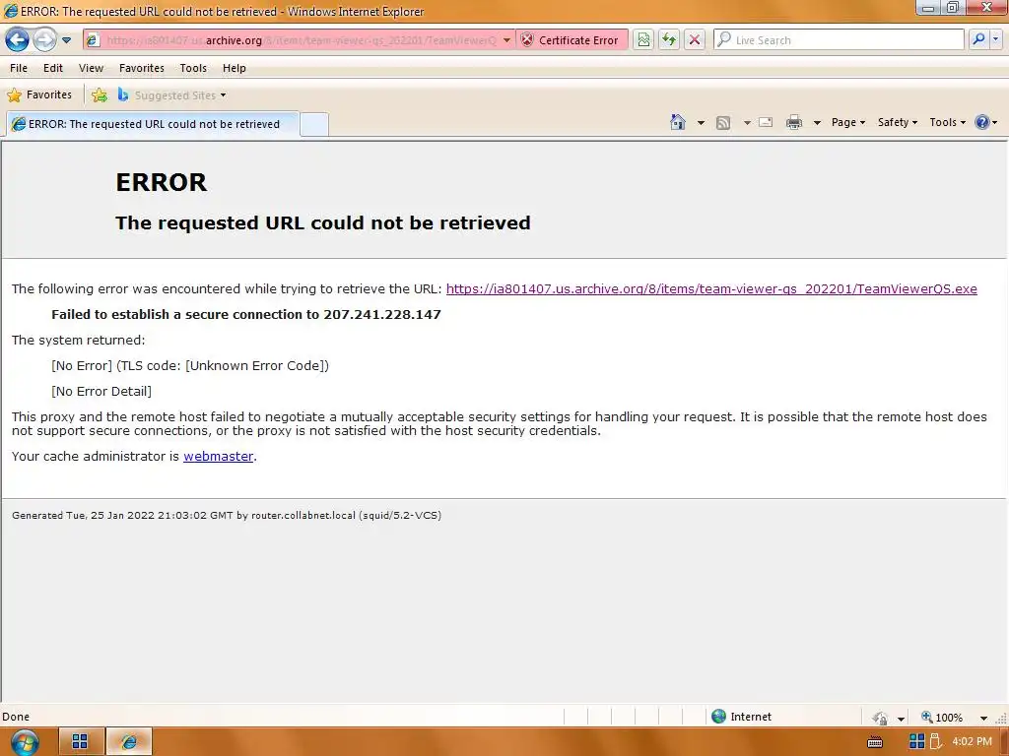This screenshot has width=1009, height=756.
Task: Go back with the Back arrow button
Action: click(x=18, y=39)
